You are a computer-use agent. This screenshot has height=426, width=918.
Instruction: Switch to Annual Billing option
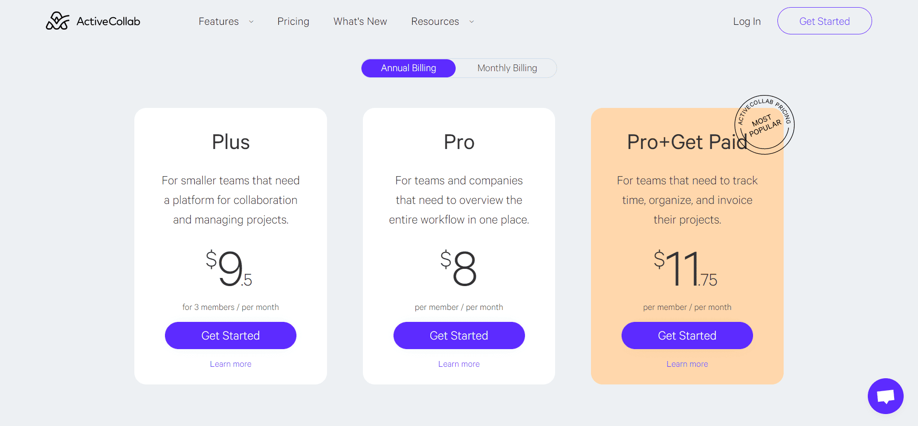point(408,68)
